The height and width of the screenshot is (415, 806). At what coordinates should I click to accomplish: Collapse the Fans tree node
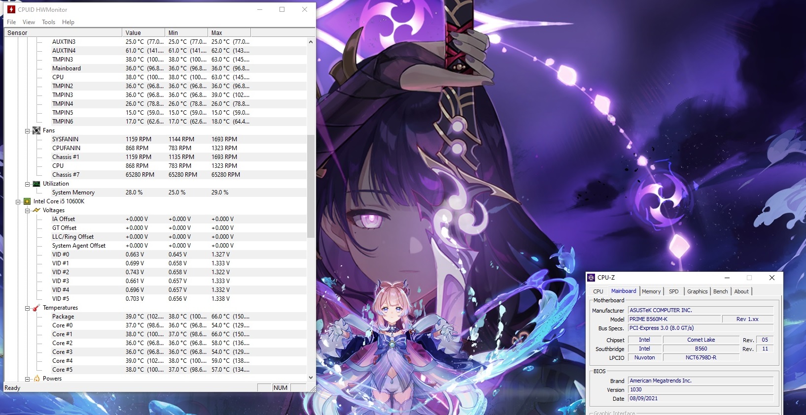(28, 131)
